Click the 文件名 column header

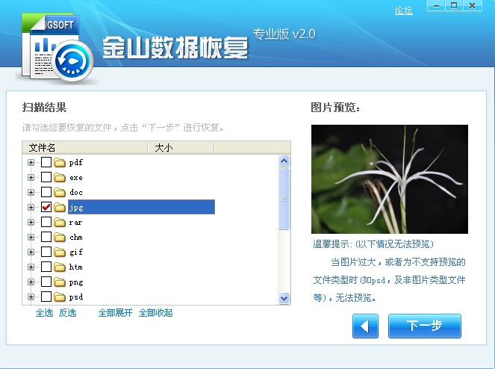(x=85, y=148)
